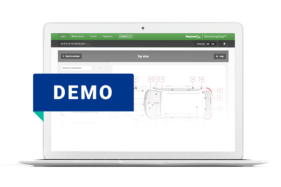The width and height of the screenshot is (281, 187).
Task: Click the Estimate GBP total pill
Action: [x=211, y=44]
